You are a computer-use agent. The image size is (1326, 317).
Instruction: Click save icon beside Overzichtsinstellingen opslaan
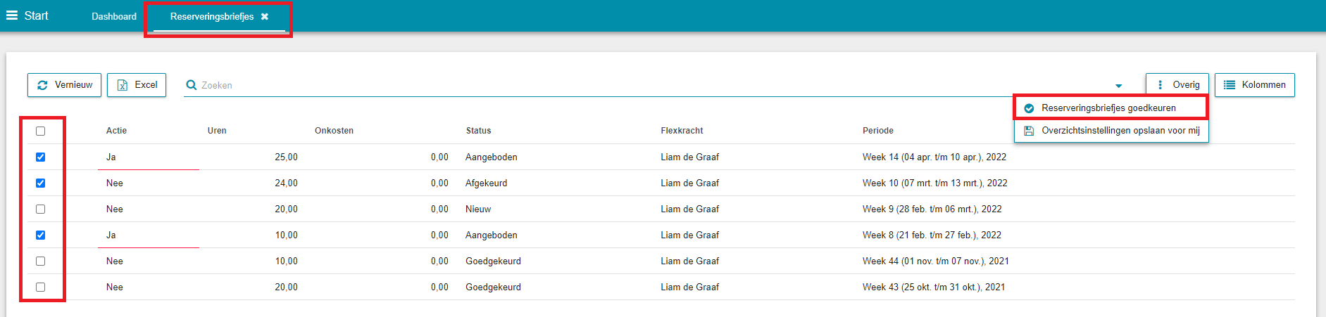point(1029,131)
